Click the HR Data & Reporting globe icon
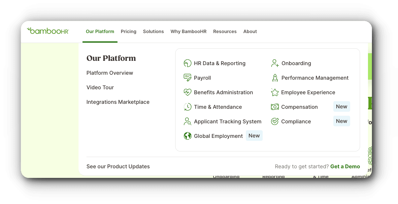 [187, 63]
